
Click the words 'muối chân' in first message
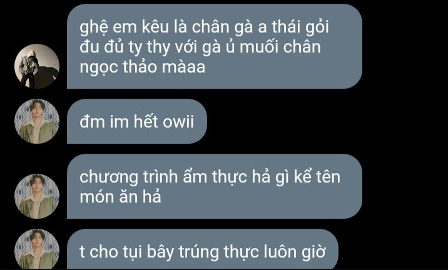point(280,47)
